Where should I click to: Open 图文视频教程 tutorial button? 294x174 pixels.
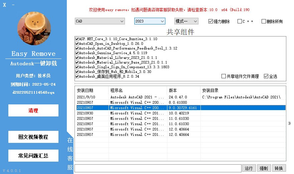click(x=33, y=137)
